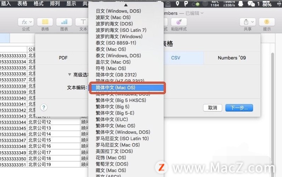
Task: Click the scroll-up arrow atop encoding list
Action: point(126,5)
